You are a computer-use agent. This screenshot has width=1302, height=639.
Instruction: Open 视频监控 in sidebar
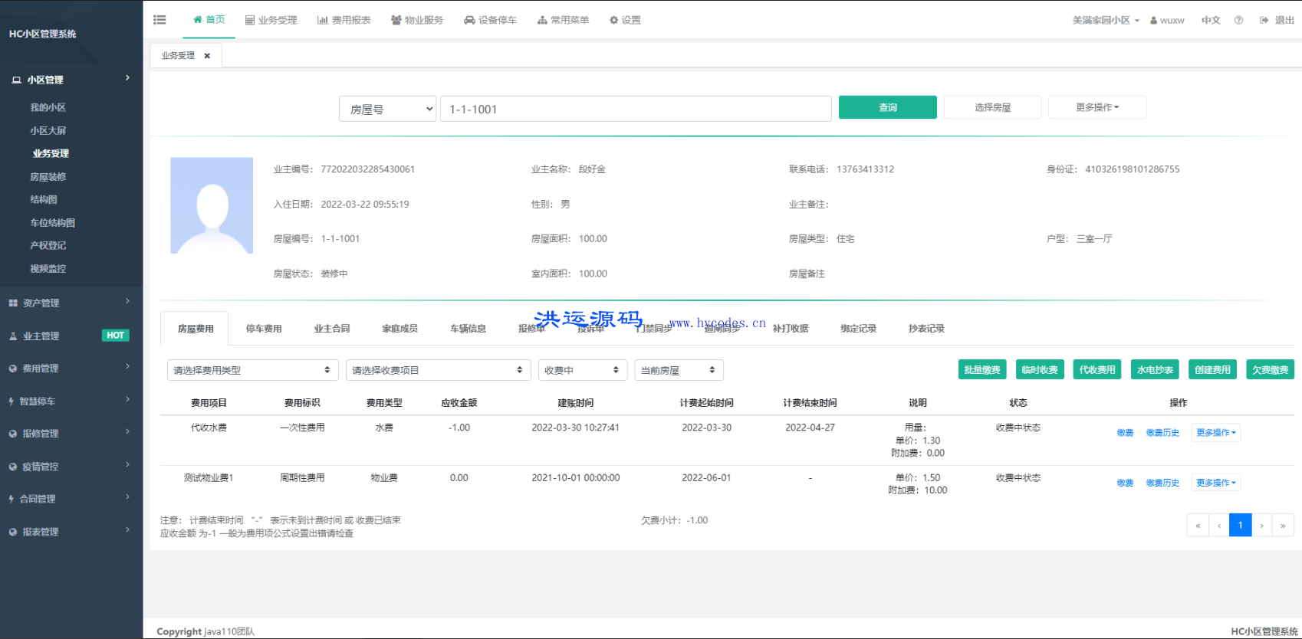point(48,268)
